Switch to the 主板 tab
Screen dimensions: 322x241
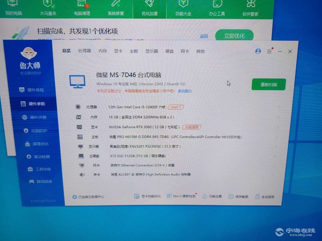pyautogui.click(x=134, y=51)
